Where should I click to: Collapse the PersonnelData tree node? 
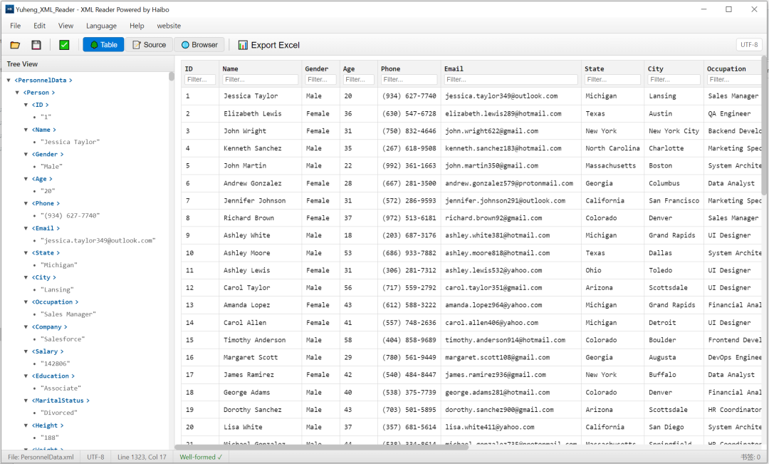coord(9,80)
